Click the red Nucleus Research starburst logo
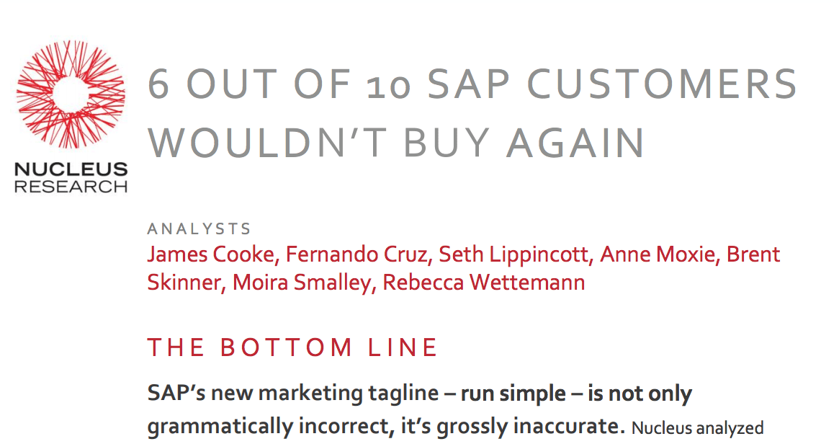This screenshot has height=444, width=839. pyautogui.click(x=71, y=94)
